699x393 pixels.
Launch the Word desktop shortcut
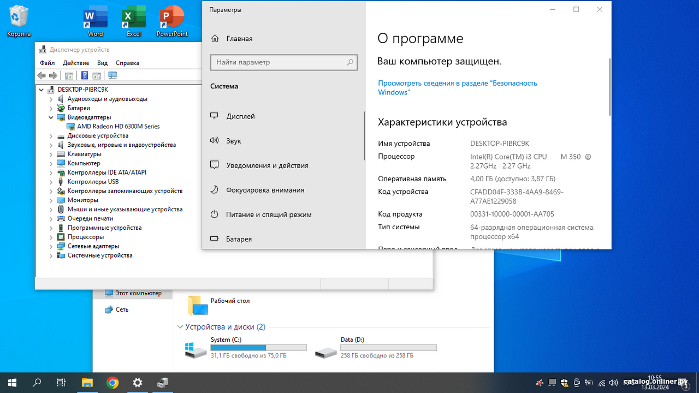click(95, 21)
